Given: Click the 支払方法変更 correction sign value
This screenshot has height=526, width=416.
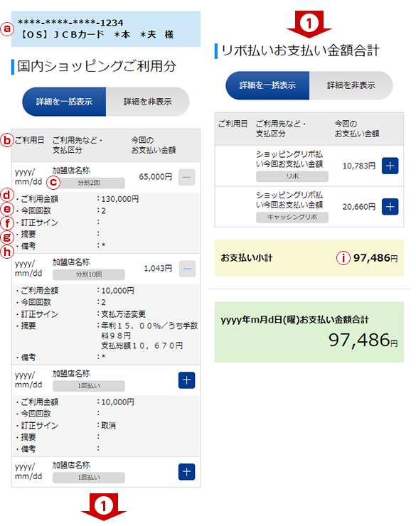Looking at the screenshot, I should pyautogui.click(x=124, y=314).
